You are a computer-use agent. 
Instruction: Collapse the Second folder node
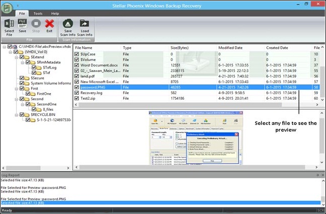[17, 99]
